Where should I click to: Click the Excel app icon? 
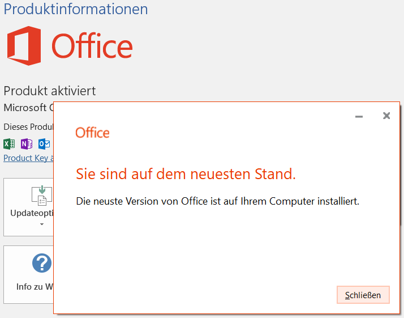coord(9,143)
